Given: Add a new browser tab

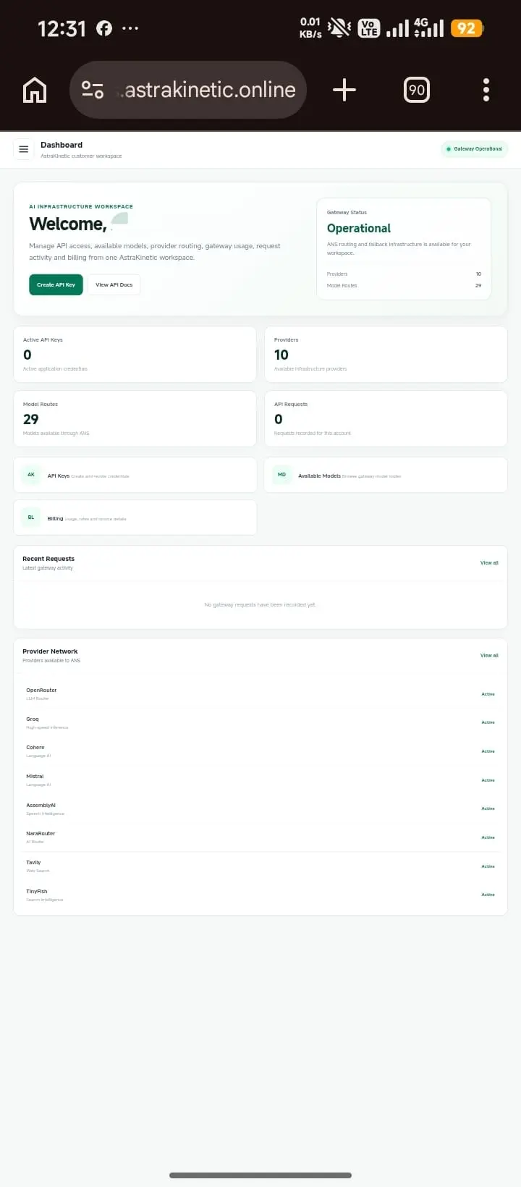Looking at the screenshot, I should (344, 90).
